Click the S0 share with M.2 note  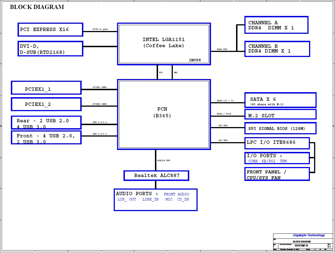267,105
